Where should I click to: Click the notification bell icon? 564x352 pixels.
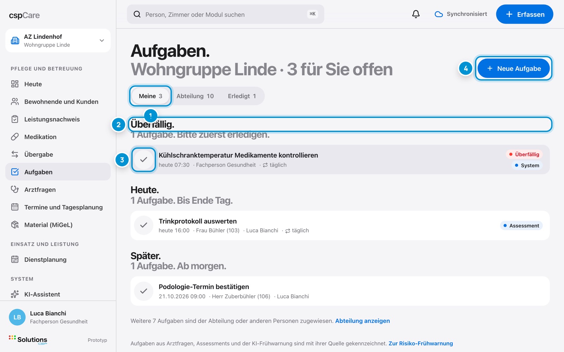pyautogui.click(x=416, y=14)
